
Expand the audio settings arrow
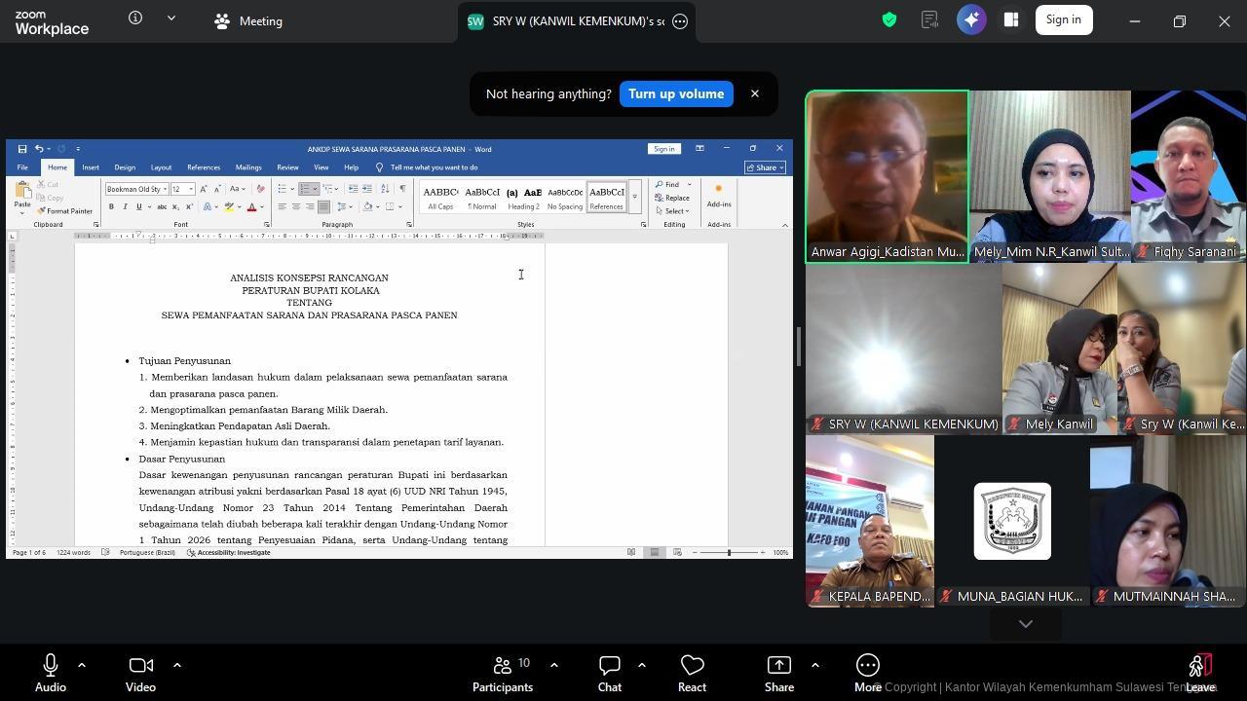click(x=82, y=665)
